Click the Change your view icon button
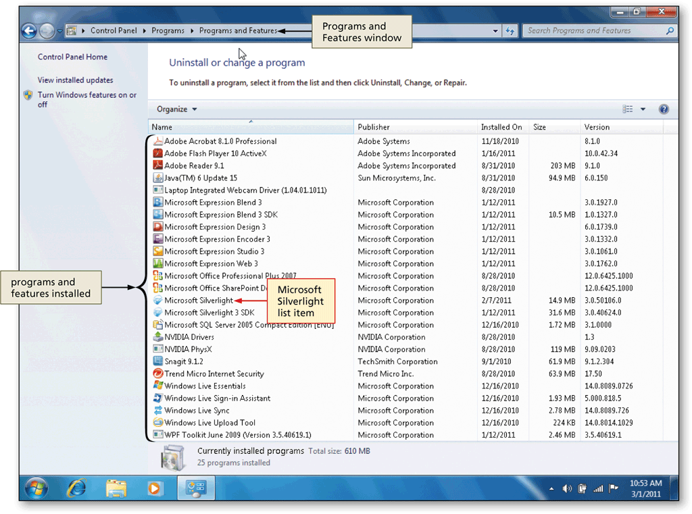The width and height of the screenshot is (692, 514). (628, 109)
